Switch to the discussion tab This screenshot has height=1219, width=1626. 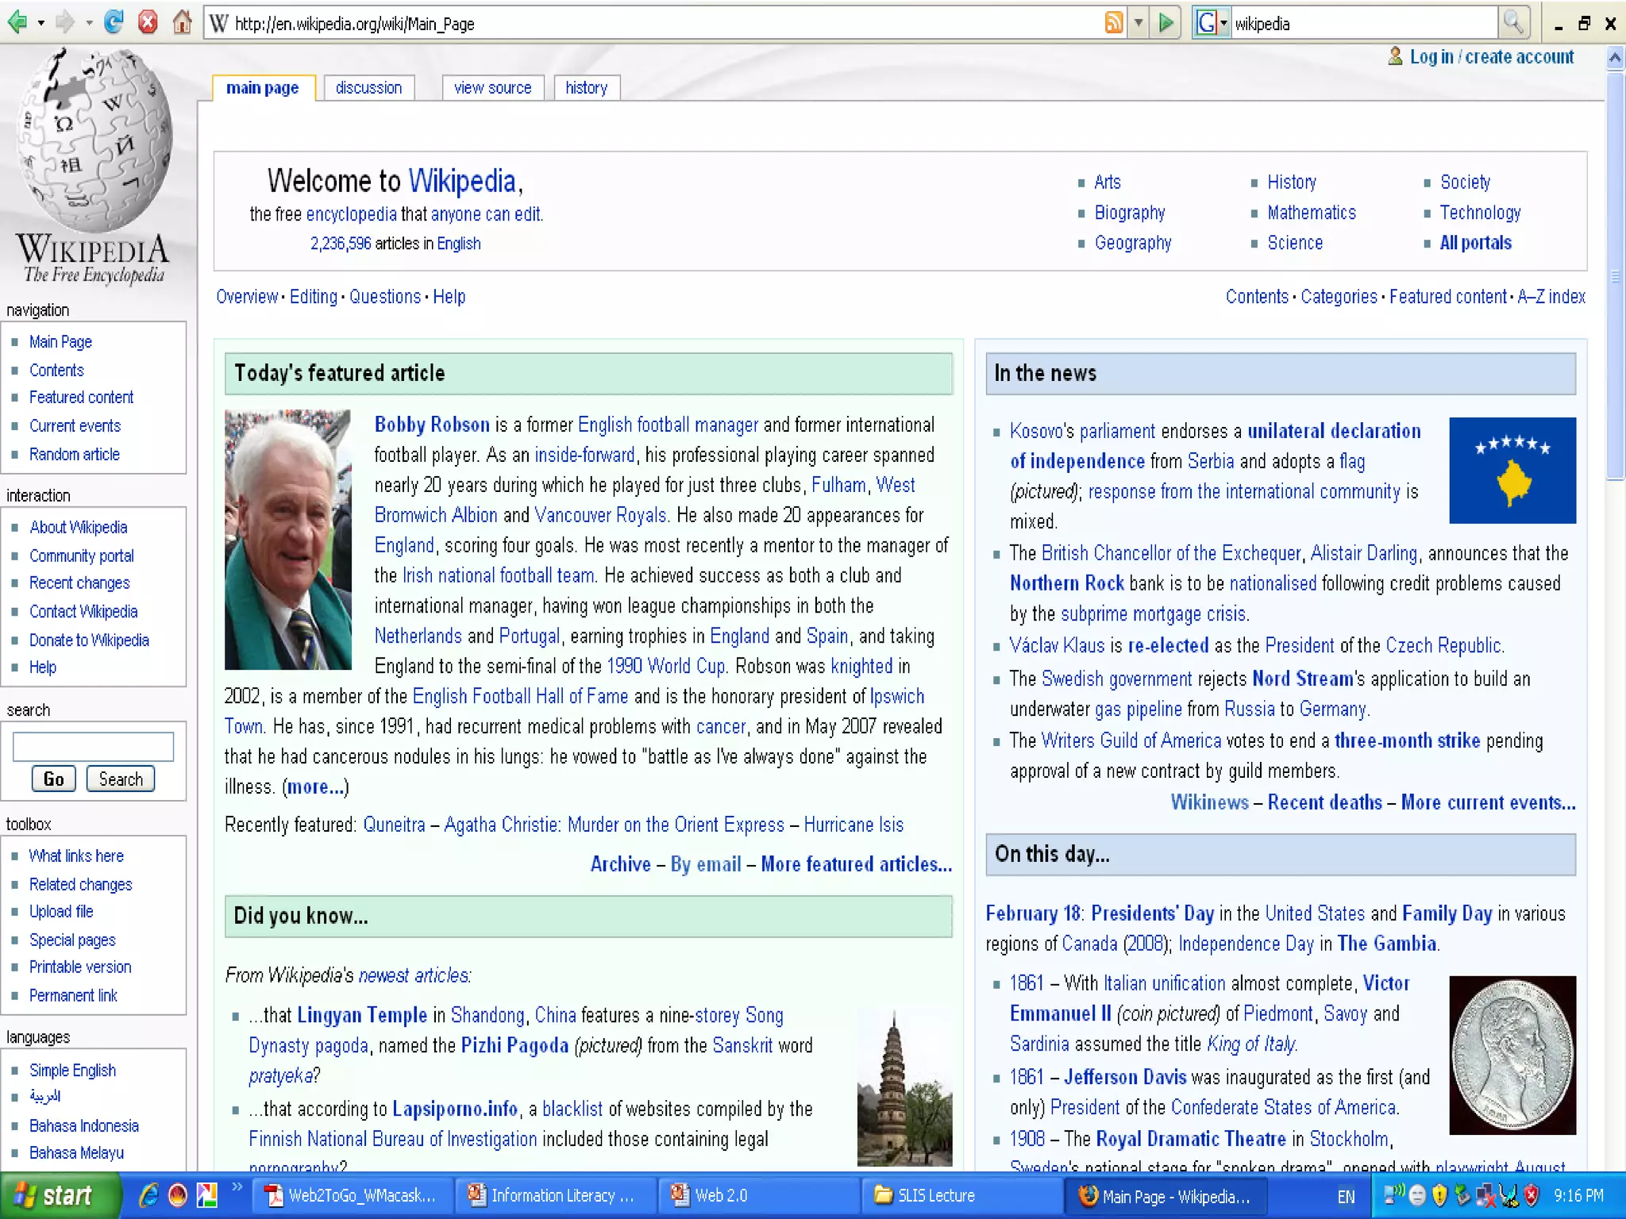[x=368, y=88]
